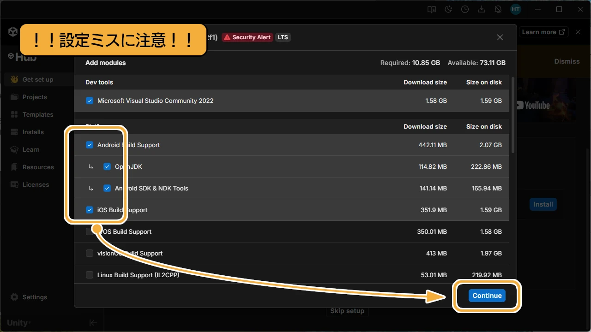Image resolution: width=591 pixels, height=332 pixels.
Task: Click the Templates grid icon in sidebar
Action: [14, 114]
